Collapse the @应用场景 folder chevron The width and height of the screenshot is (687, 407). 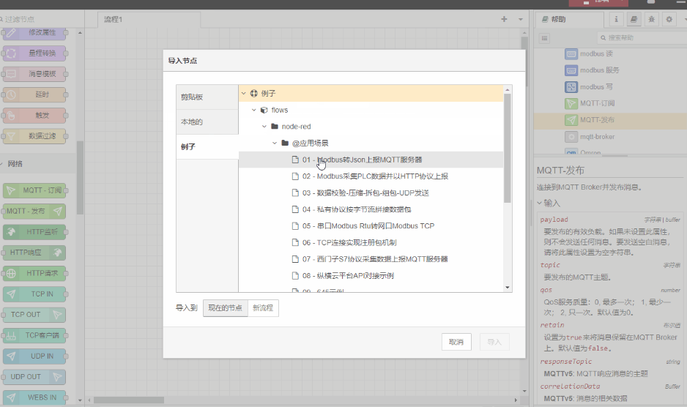(275, 143)
